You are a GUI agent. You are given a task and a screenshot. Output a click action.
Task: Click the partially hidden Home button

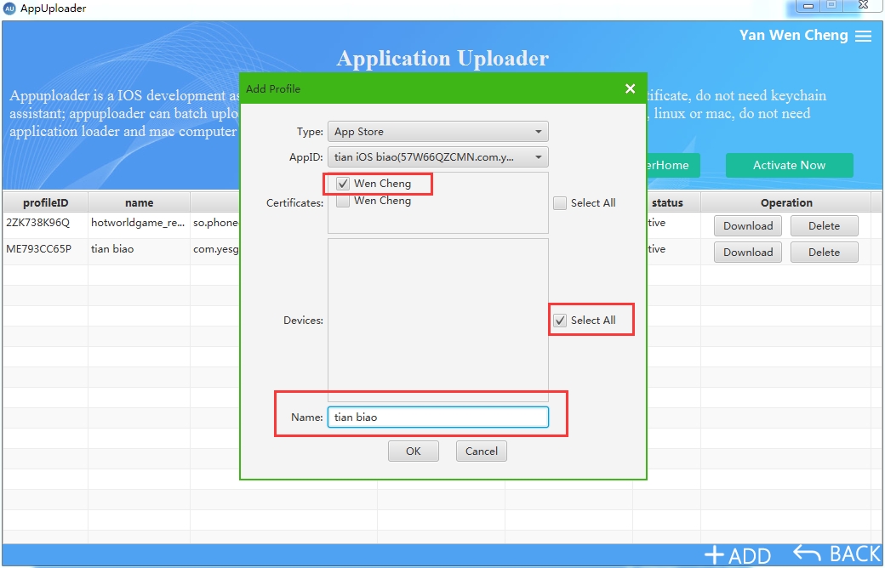[673, 165]
